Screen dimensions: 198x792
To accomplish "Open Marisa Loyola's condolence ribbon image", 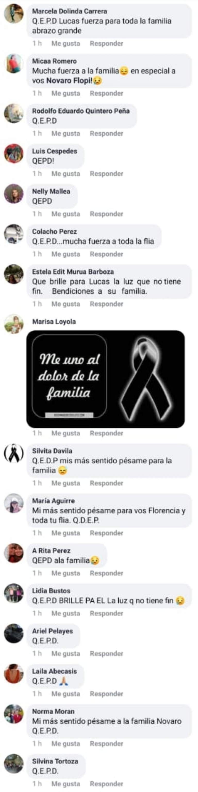I will coord(105,379).
